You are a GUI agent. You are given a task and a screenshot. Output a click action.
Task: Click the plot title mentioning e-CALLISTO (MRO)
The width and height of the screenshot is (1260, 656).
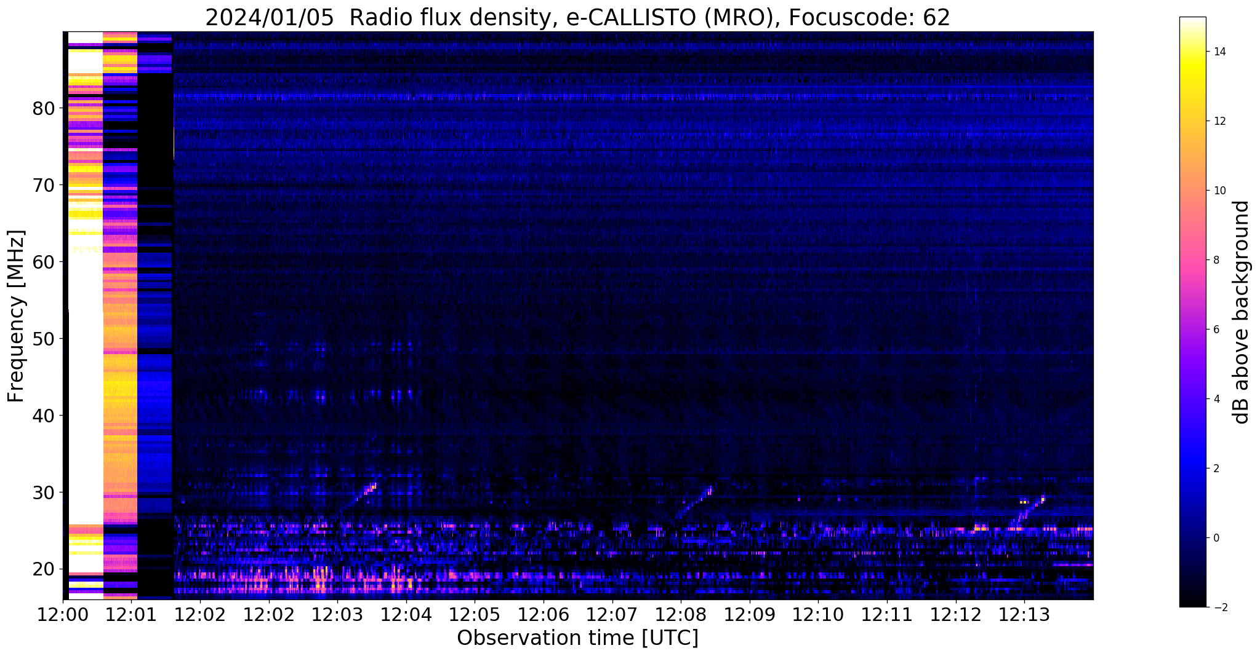(577, 17)
